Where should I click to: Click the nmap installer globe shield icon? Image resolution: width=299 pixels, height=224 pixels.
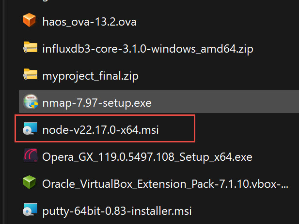pos(31,101)
